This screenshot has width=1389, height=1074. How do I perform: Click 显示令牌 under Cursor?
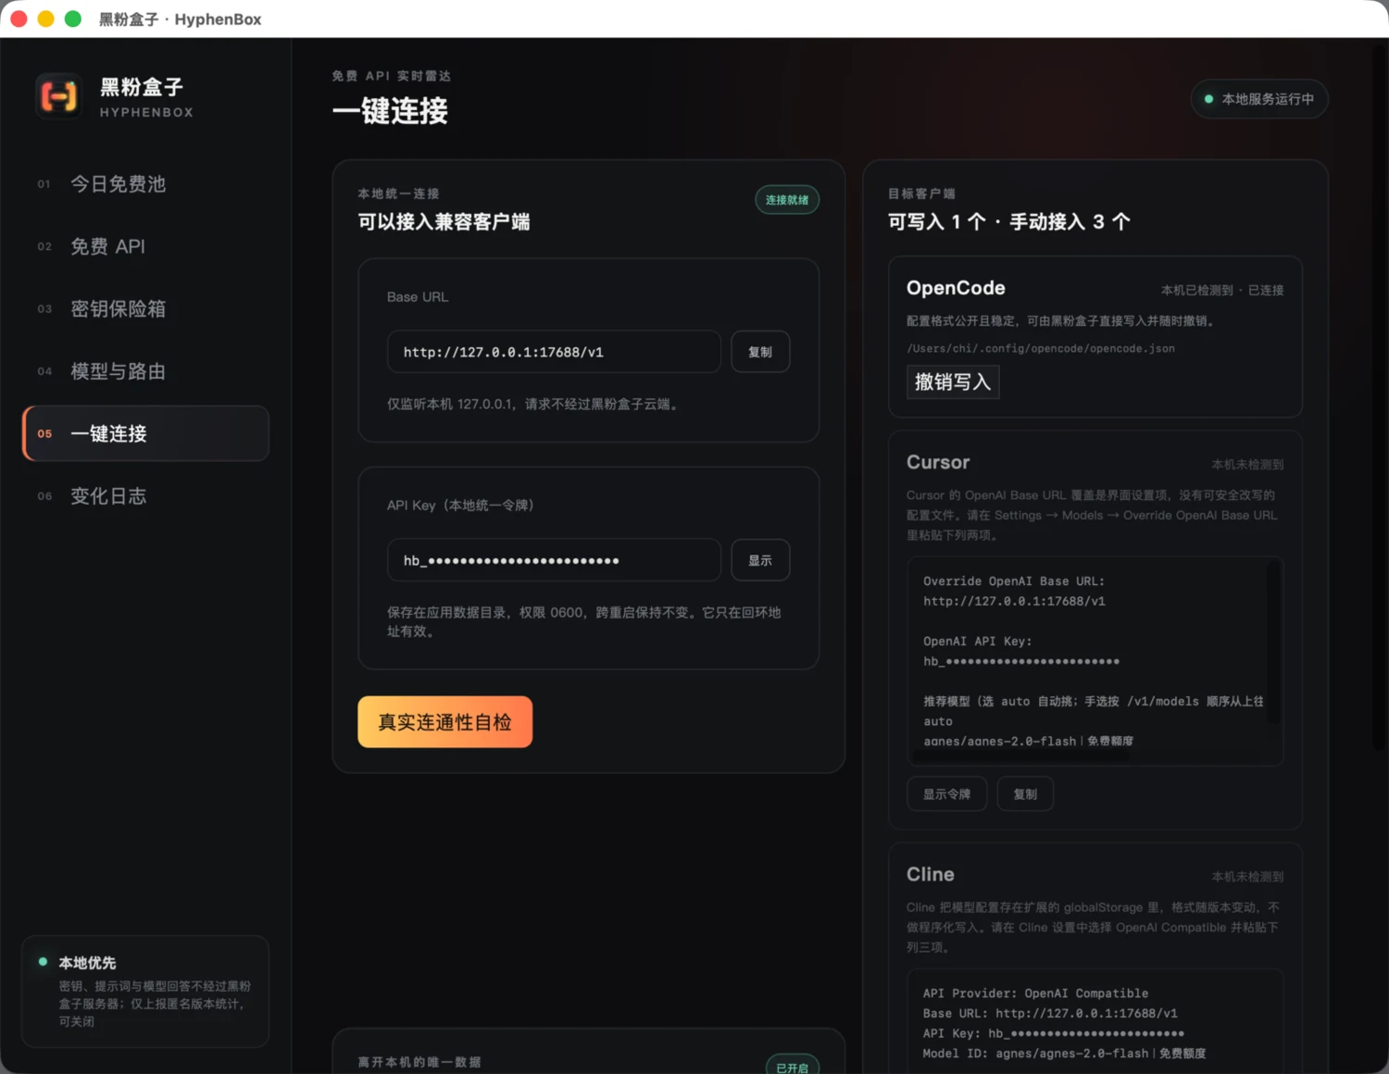point(946,794)
